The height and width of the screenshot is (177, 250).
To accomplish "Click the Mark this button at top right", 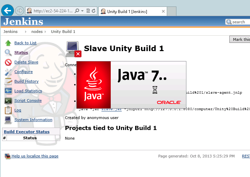I will click(x=240, y=39).
